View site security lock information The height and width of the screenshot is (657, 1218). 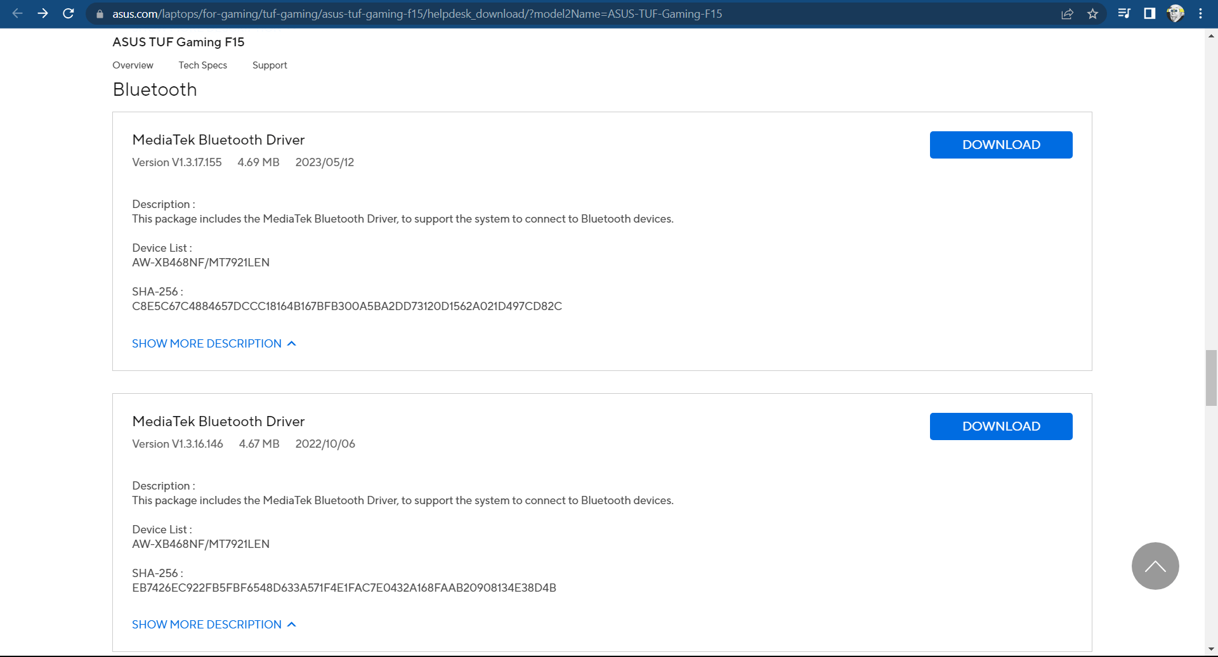100,14
